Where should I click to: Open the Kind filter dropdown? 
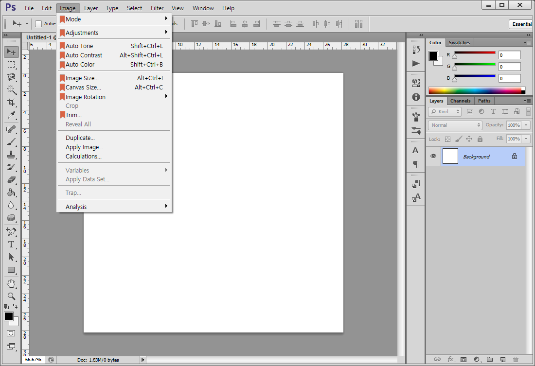point(445,111)
